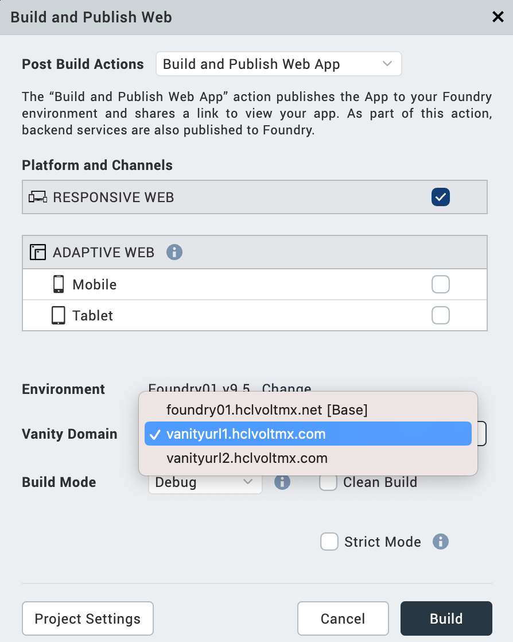Click the Build Mode info icon
The width and height of the screenshot is (513, 642).
click(282, 482)
